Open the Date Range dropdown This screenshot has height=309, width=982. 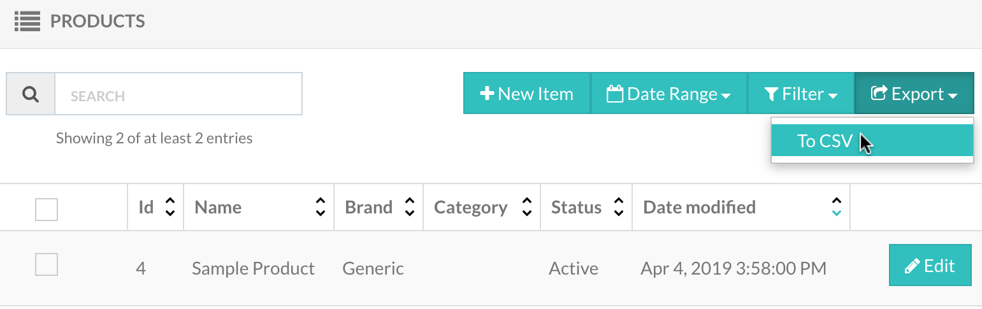pyautogui.click(x=669, y=94)
